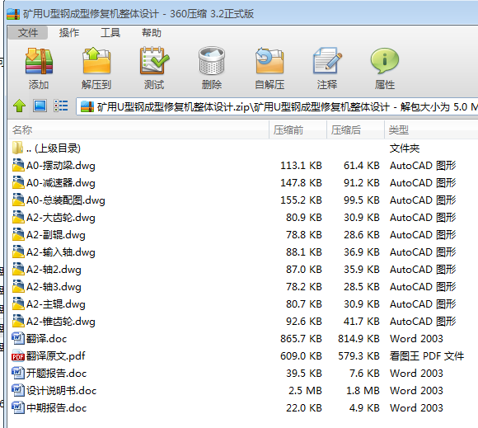The width and height of the screenshot is (478, 428).
Task: Select the A0-摆动梁.dwg file icon
Action: [x=18, y=165]
